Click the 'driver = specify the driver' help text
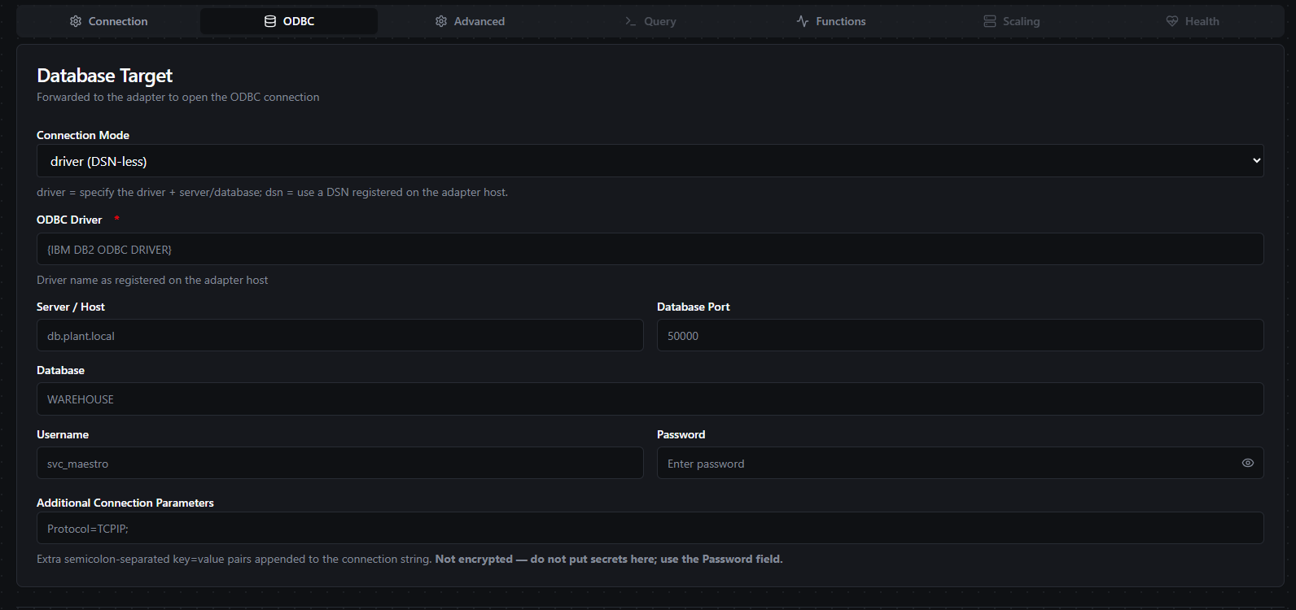The width and height of the screenshot is (1296, 610). (x=272, y=192)
